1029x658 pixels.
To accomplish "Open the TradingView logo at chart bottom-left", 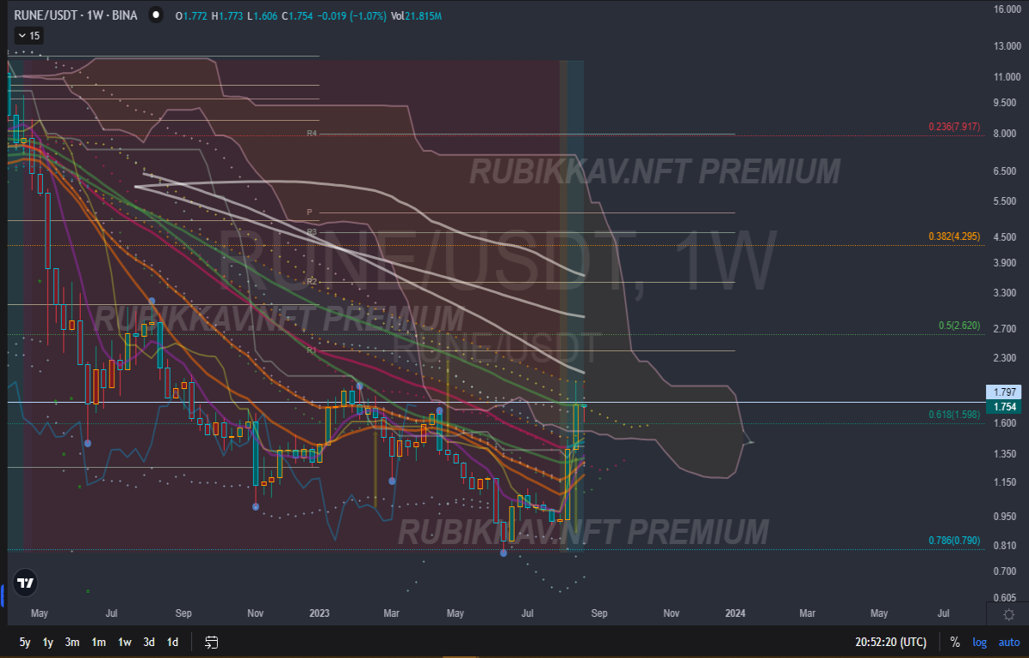I will tap(27, 583).
